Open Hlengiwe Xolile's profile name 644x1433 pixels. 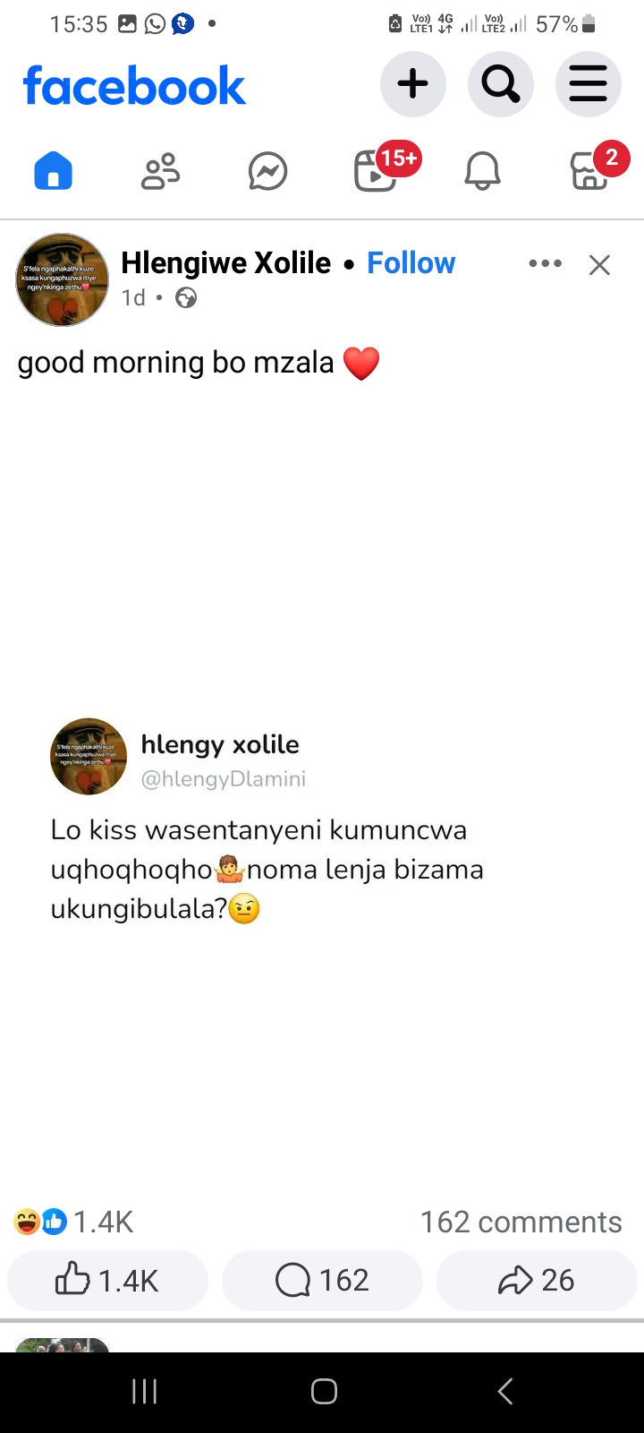pyautogui.click(x=225, y=262)
